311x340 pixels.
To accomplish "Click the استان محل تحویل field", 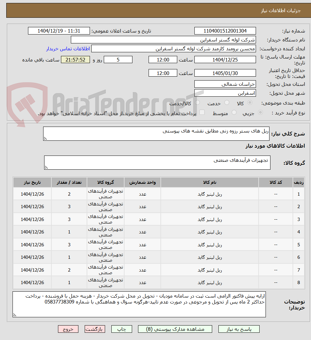I will (225, 84).
